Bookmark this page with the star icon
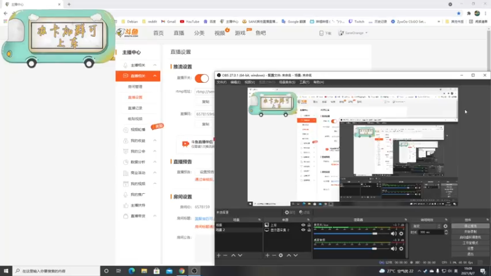Viewport: 491px width, 276px height. pyautogui.click(x=458, y=13)
